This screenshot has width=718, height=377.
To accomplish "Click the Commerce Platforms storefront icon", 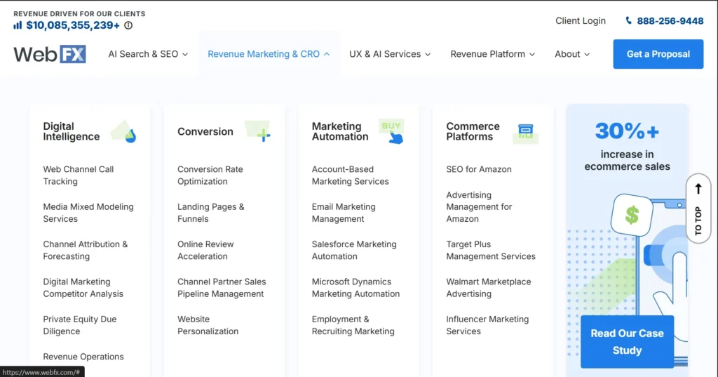I will point(526,133).
